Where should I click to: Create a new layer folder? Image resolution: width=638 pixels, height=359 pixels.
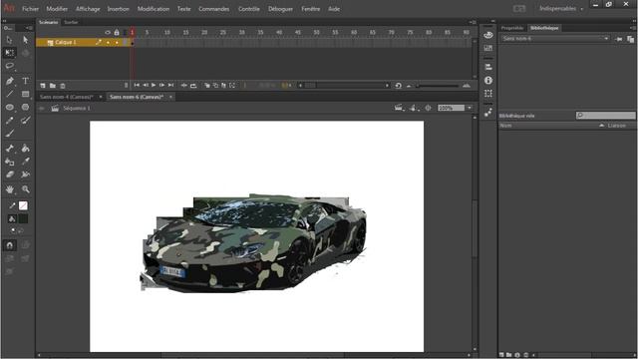coord(53,86)
